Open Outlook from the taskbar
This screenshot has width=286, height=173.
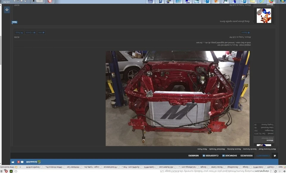[244, 1]
